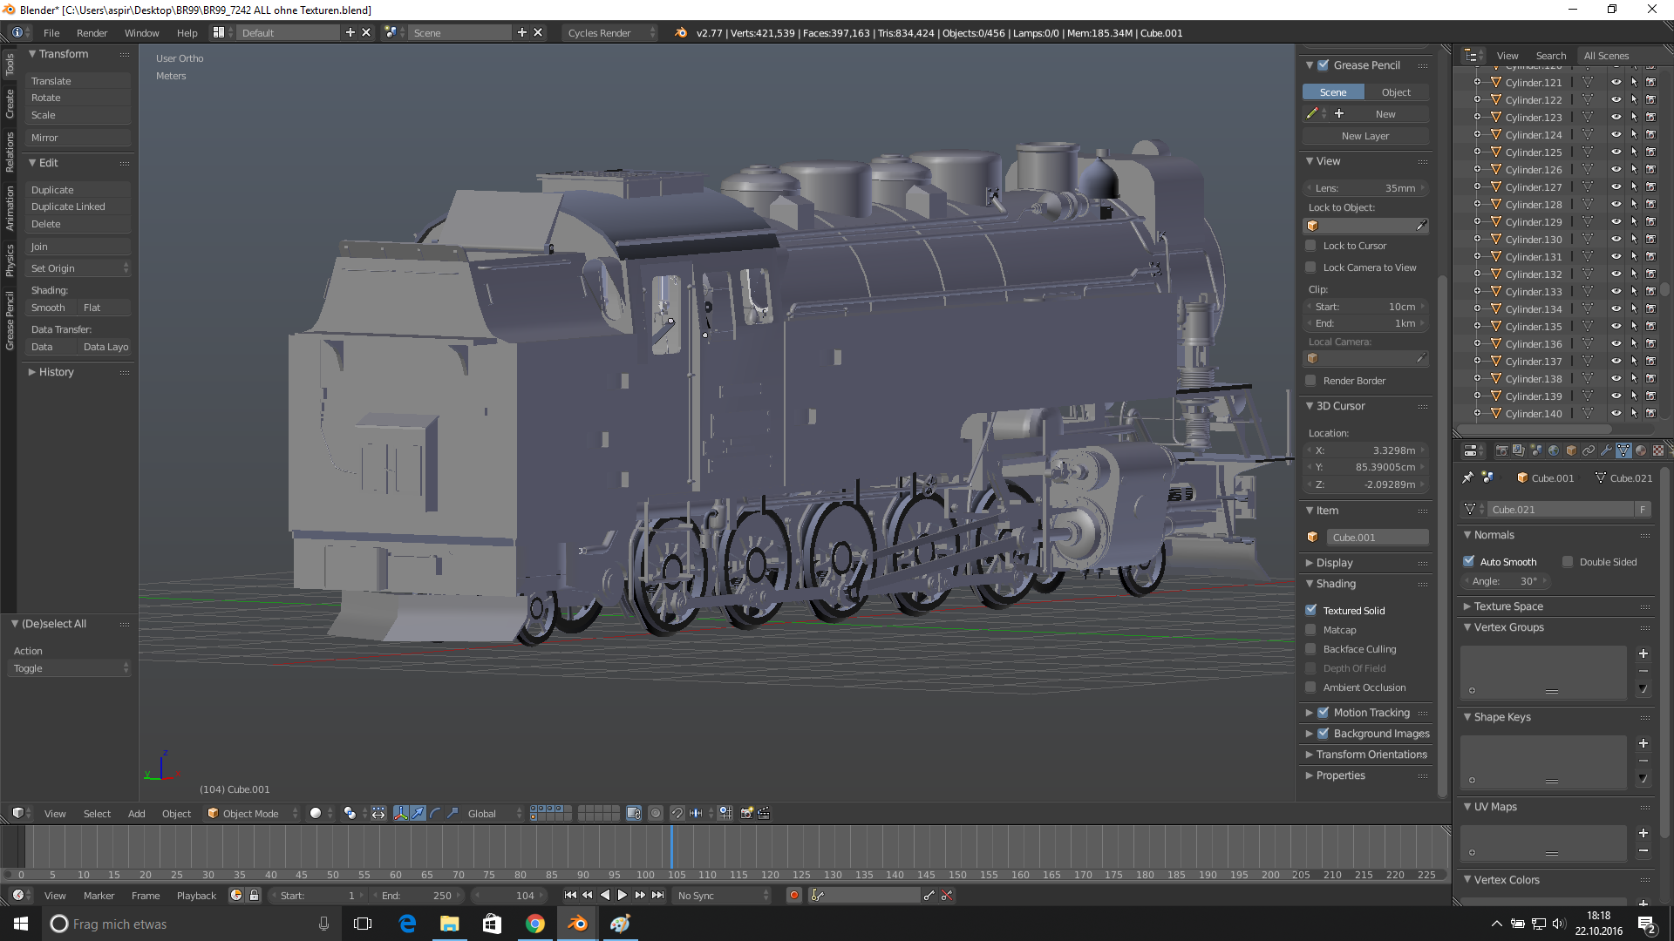1674x941 pixels.
Task: Open the Object properties cube tab
Action: click(1571, 450)
